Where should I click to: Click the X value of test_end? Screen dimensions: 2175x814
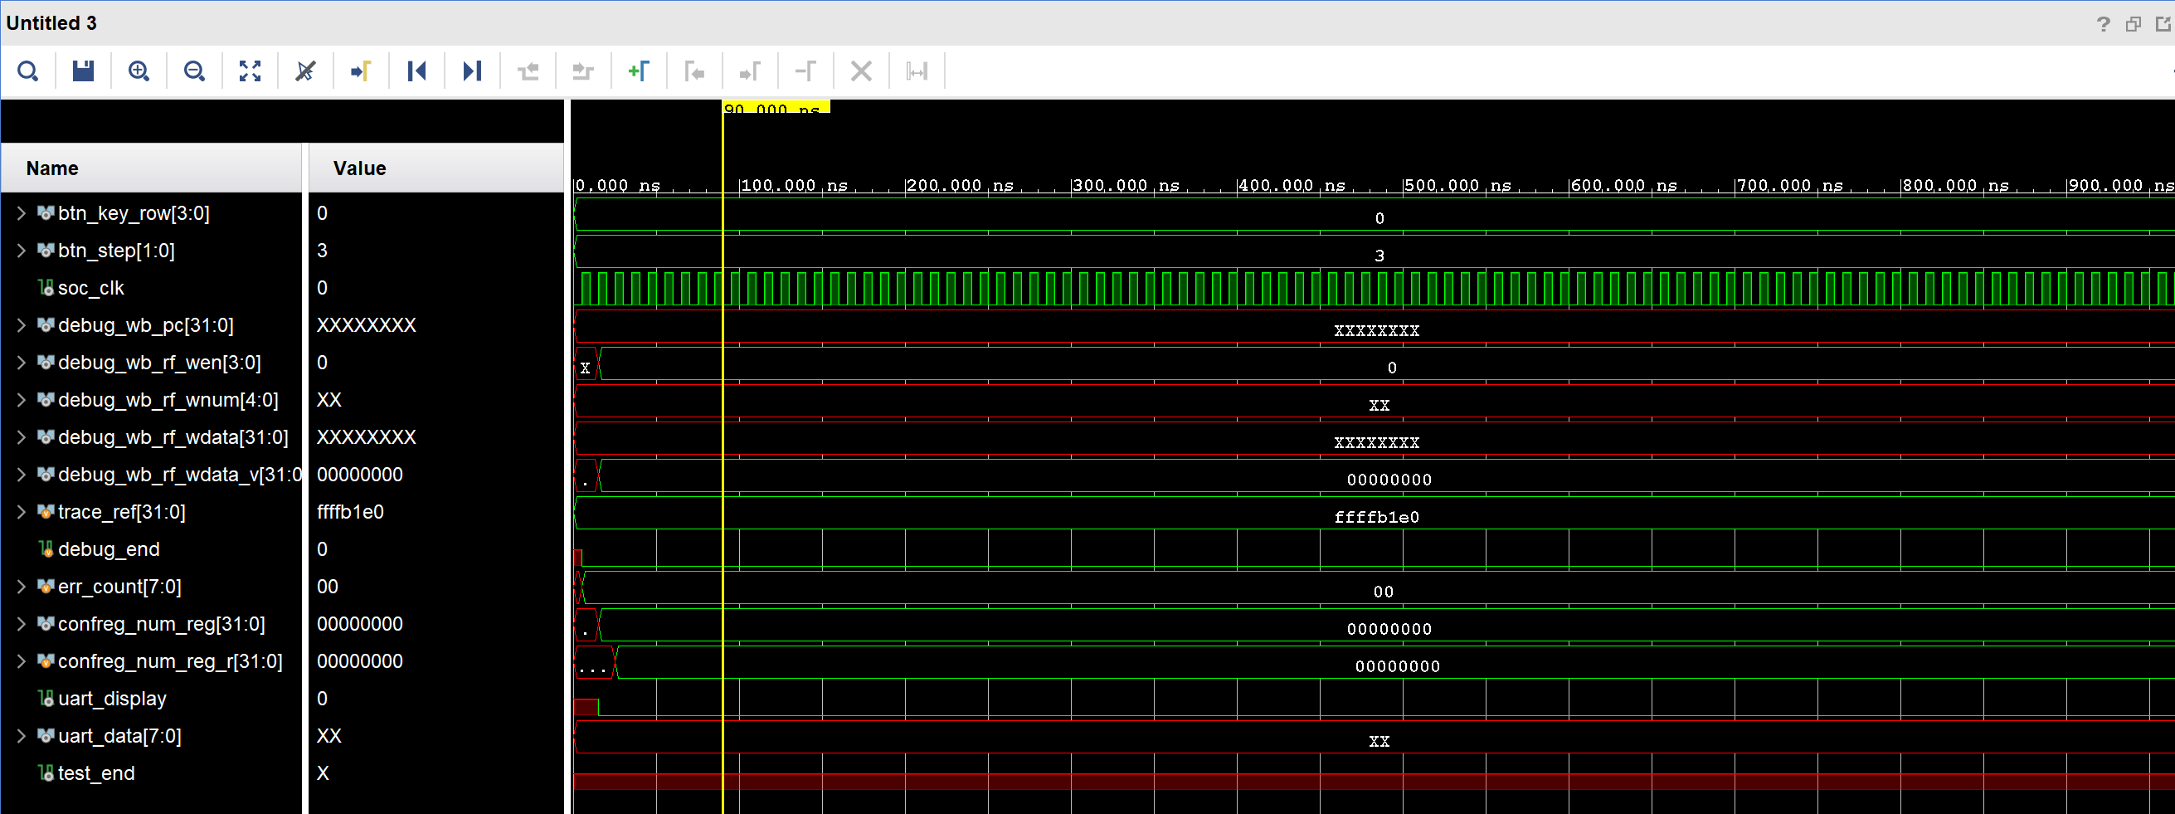pyautogui.click(x=322, y=773)
